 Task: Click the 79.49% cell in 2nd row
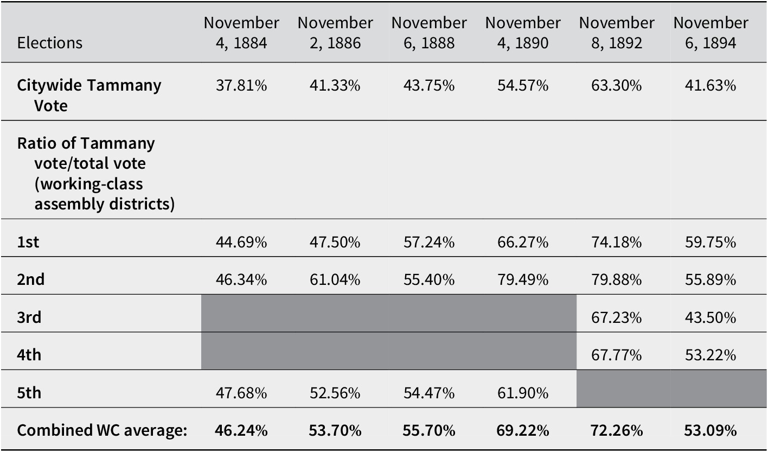pyautogui.click(x=523, y=280)
